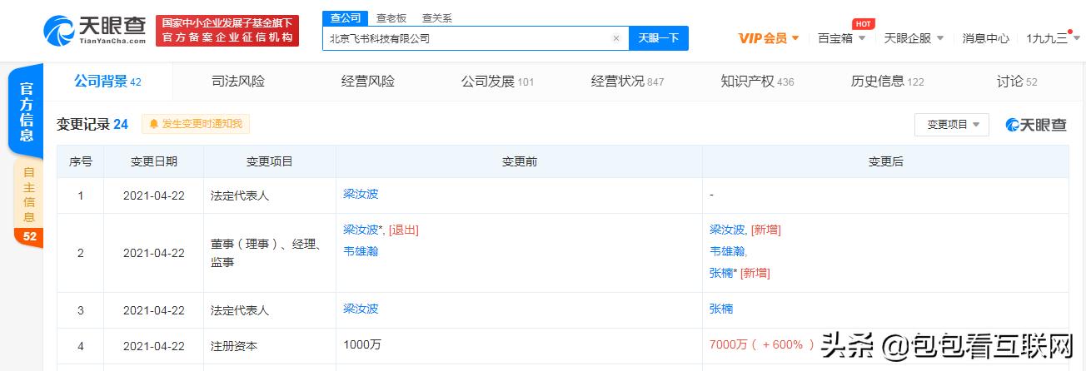The width and height of the screenshot is (1086, 371).
Task: Open the 百宝箱 dropdown menu
Action: tap(841, 38)
